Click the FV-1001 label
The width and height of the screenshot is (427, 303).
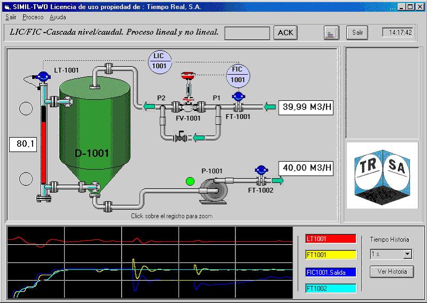pos(188,118)
